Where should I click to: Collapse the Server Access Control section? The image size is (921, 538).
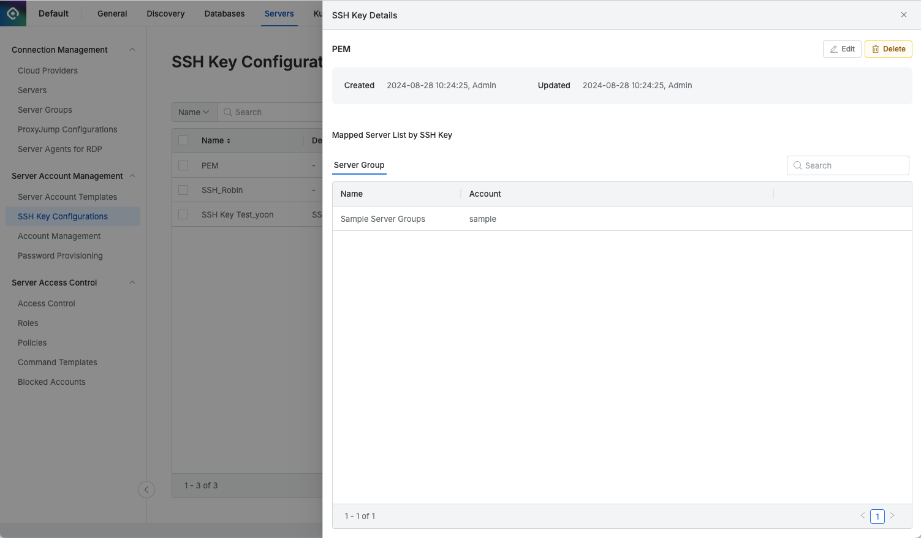(132, 282)
